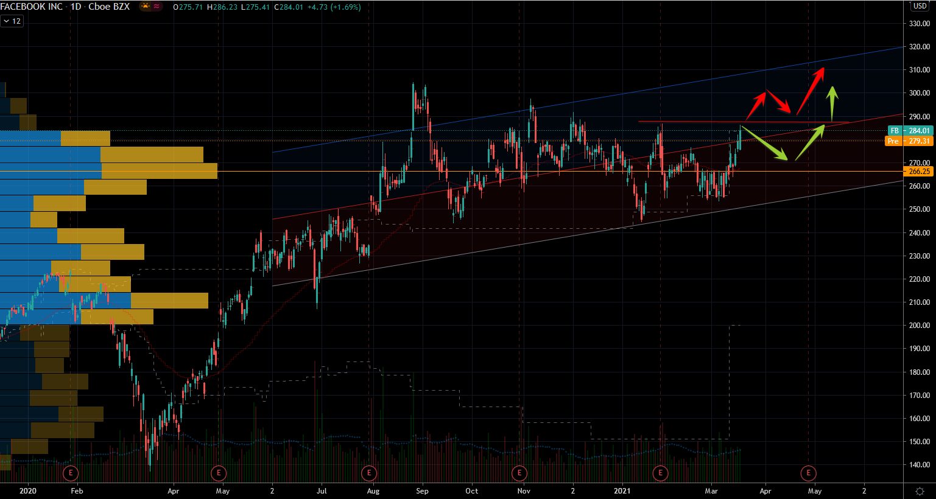Click the orange 266.25 price level label
The image size is (936, 499).
(x=919, y=172)
